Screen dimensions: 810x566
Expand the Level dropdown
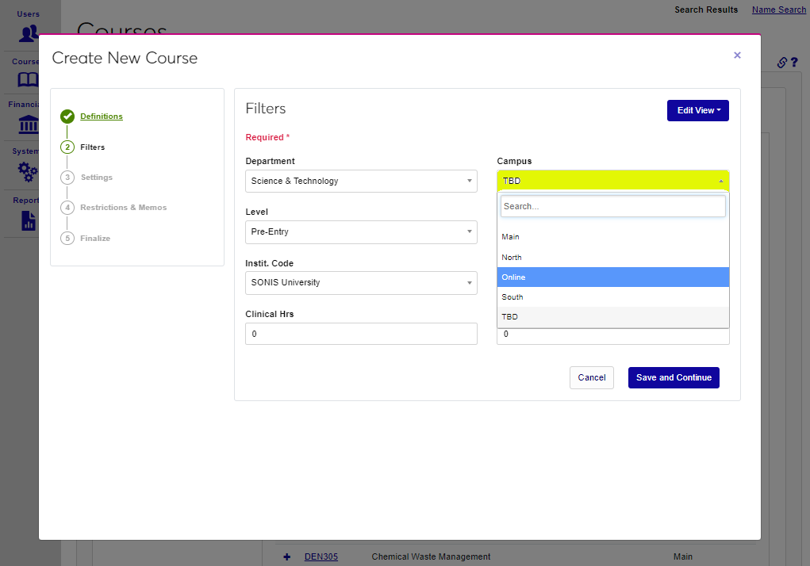[361, 232]
